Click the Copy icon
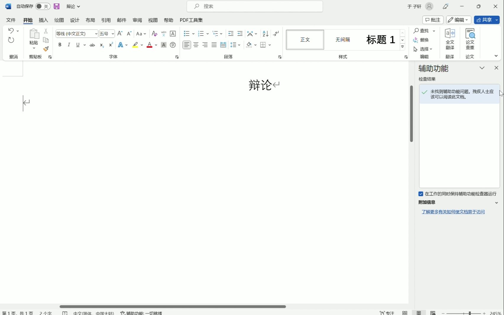504x315 pixels. (46, 40)
